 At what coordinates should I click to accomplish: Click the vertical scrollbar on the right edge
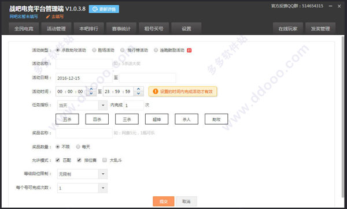pos(343,117)
